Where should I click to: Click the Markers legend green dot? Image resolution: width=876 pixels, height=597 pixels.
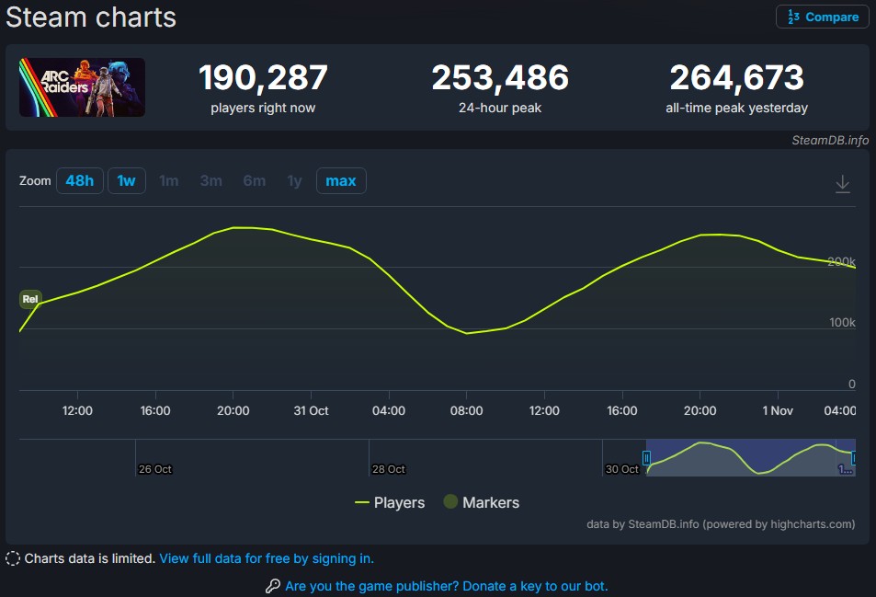[450, 501]
